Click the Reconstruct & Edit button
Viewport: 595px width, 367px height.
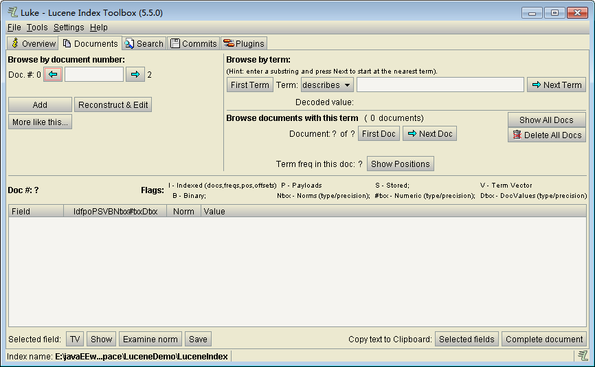113,104
